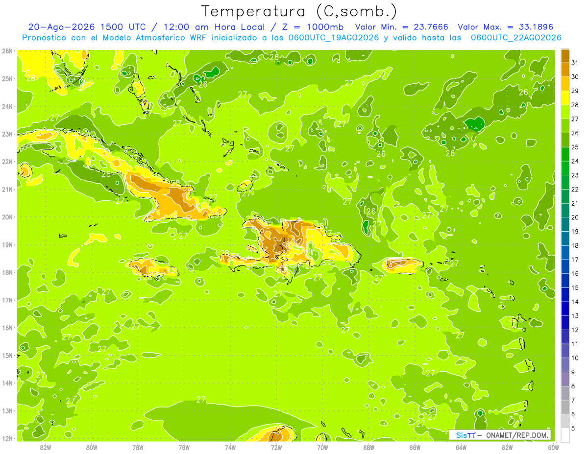Viewport: 588px width, 454px height.
Task: Click the 20N latitude axis label
Action: [x=7, y=217]
